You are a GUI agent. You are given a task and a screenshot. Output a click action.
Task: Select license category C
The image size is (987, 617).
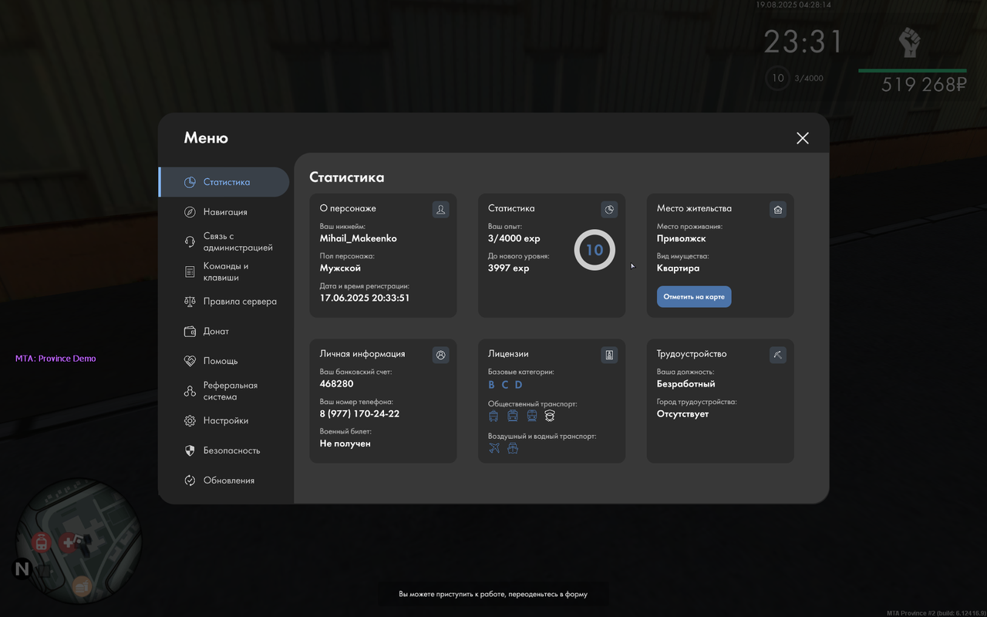(505, 385)
